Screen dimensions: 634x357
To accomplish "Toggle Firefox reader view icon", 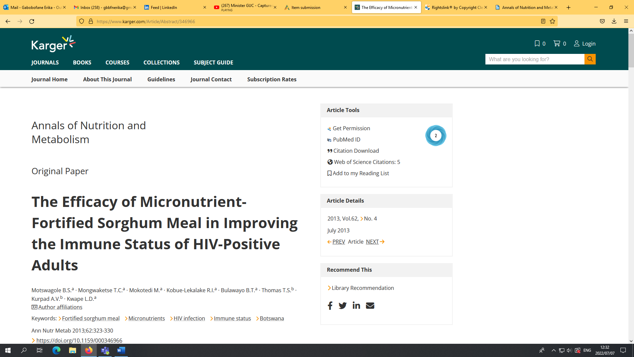I will coord(543,21).
